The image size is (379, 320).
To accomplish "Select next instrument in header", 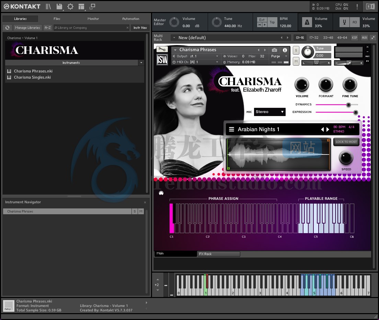I will (x=265, y=50).
